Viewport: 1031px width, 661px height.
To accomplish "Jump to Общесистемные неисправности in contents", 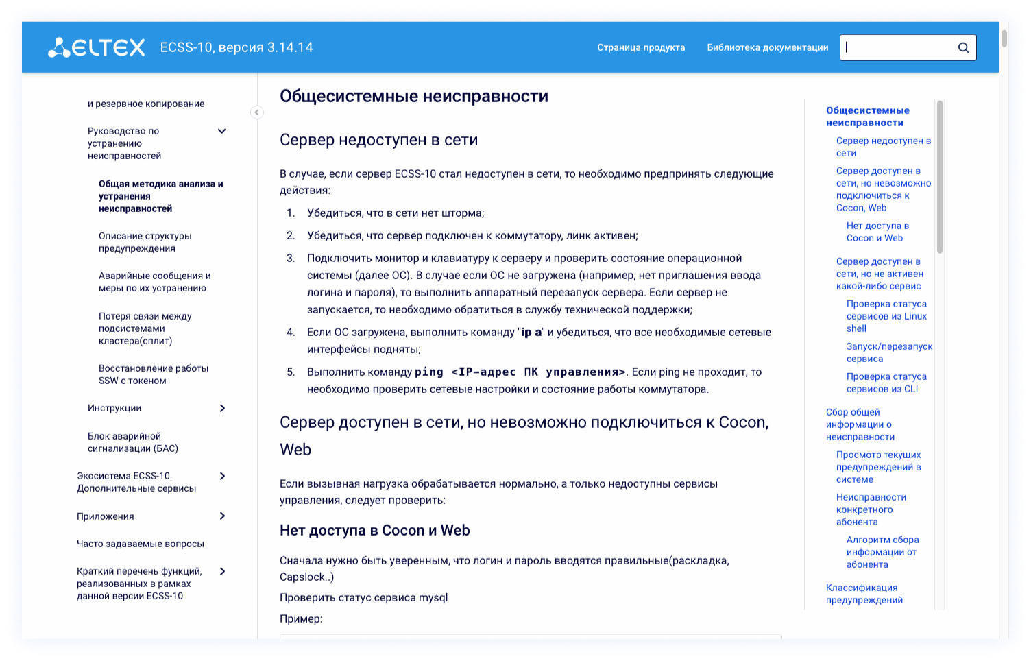I will 867,117.
